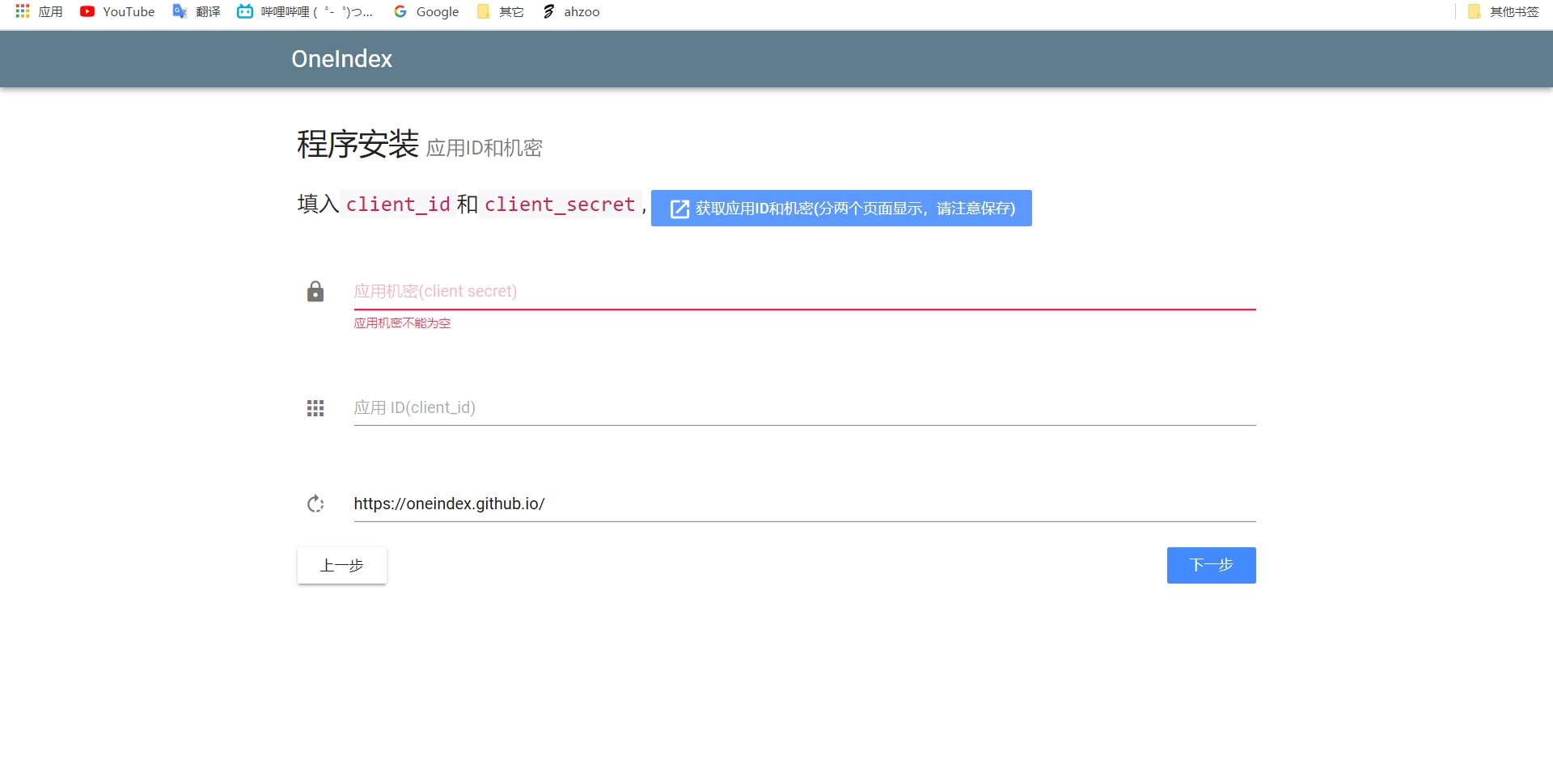Click the redirect URL field with oneindex.github.io
The width and height of the screenshot is (1553, 759).
click(804, 504)
